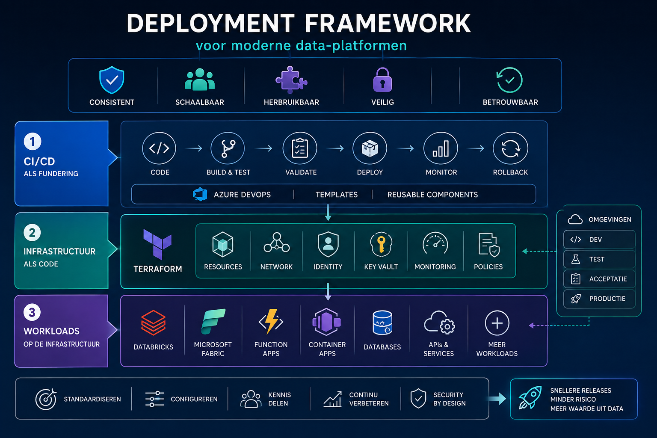Select the Microsoft Fabric logo icon

click(x=213, y=322)
